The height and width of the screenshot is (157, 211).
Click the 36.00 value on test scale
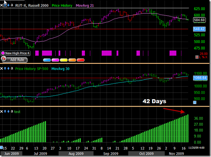tap(198, 118)
